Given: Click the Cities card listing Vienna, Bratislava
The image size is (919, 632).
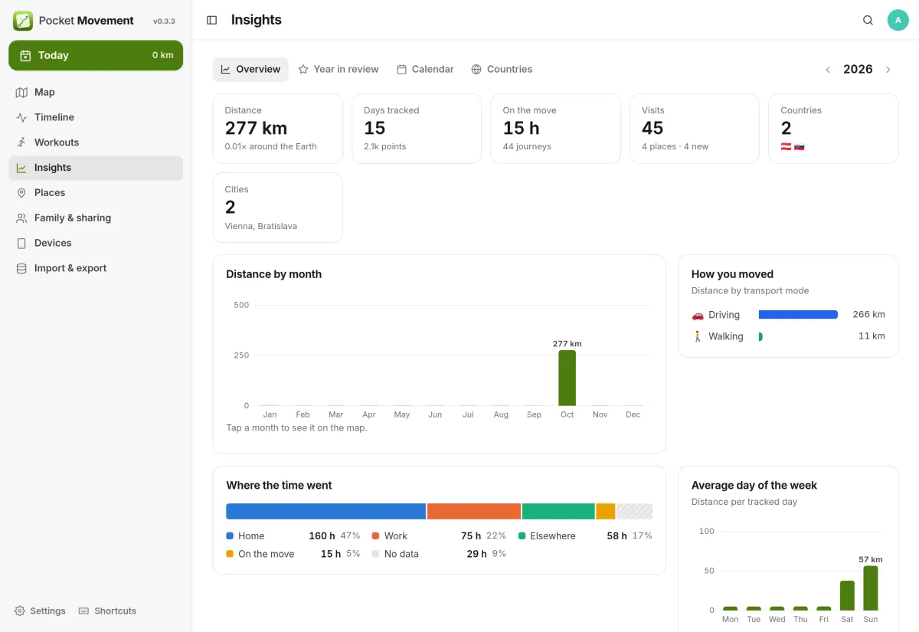Looking at the screenshot, I should pyautogui.click(x=278, y=208).
